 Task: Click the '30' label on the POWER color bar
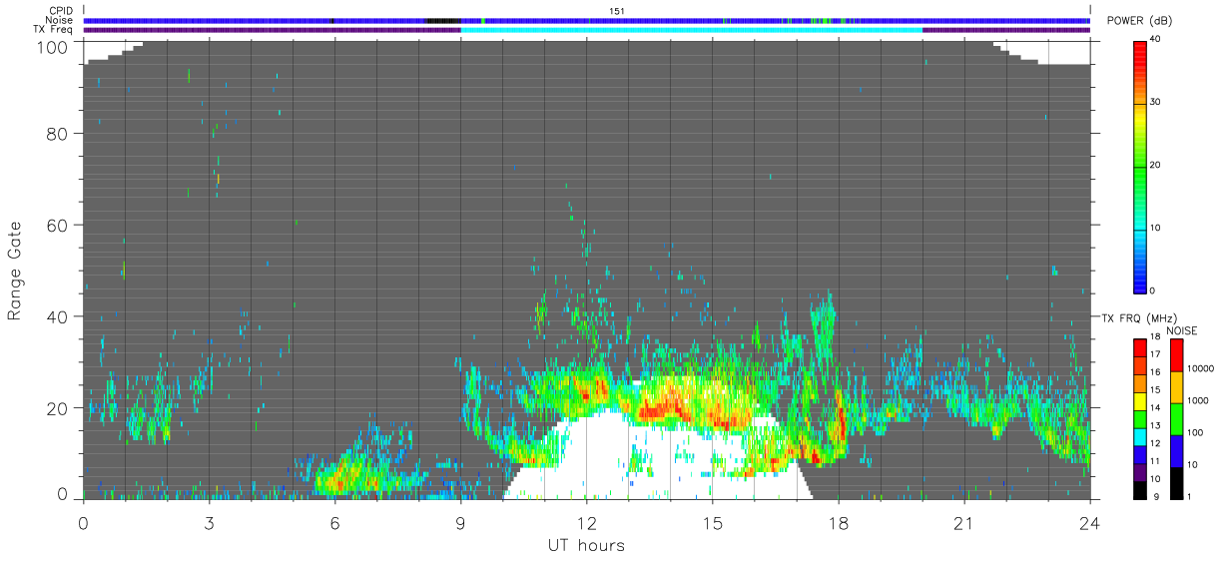tap(1155, 102)
